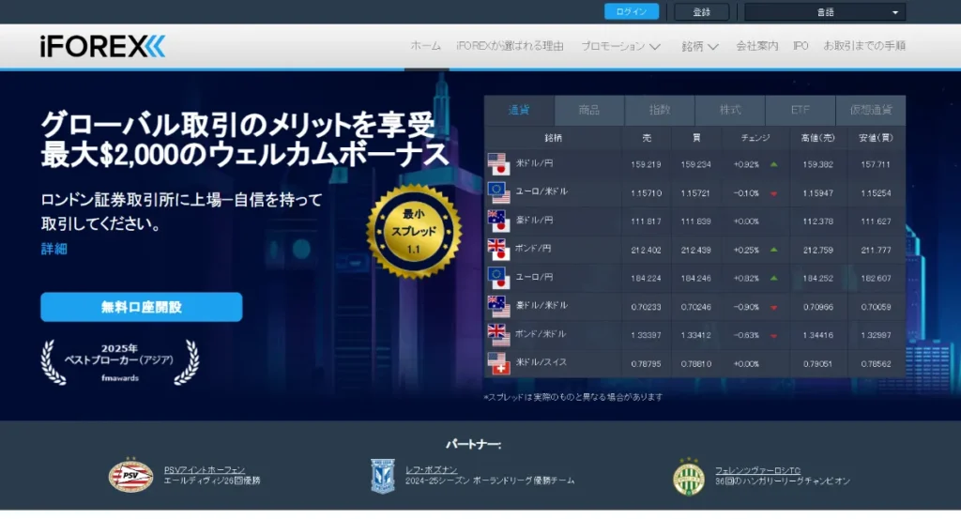This screenshot has height=519, width=961.
Task: Open the PSVアイントホーフェン link
Action: coord(205,469)
